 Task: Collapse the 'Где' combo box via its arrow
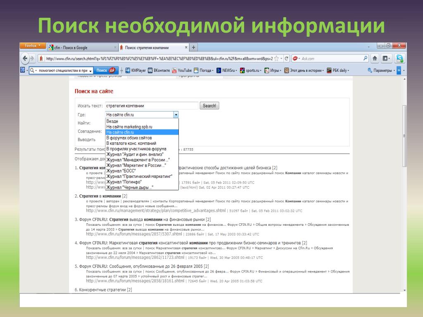tap(176, 115)
